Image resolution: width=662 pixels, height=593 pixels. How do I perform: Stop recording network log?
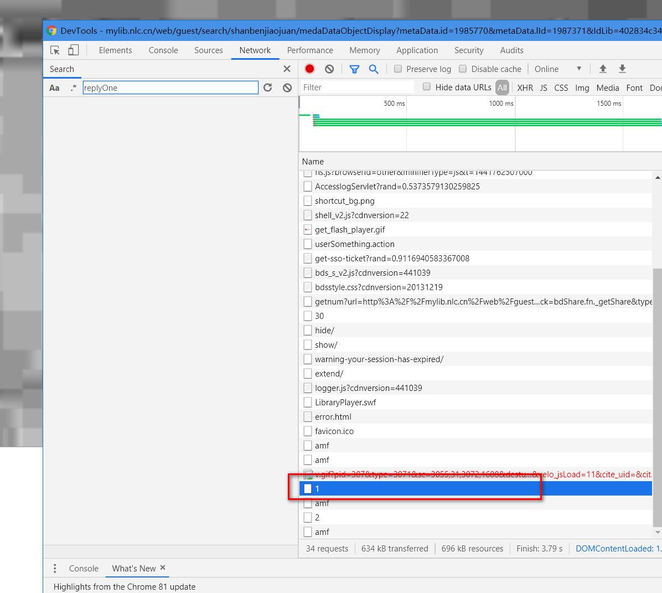click(x=310, y=69)
